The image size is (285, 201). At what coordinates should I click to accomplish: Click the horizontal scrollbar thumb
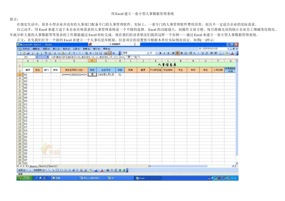coord(180,166)
